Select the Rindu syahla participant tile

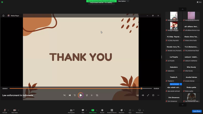(191, 87)
